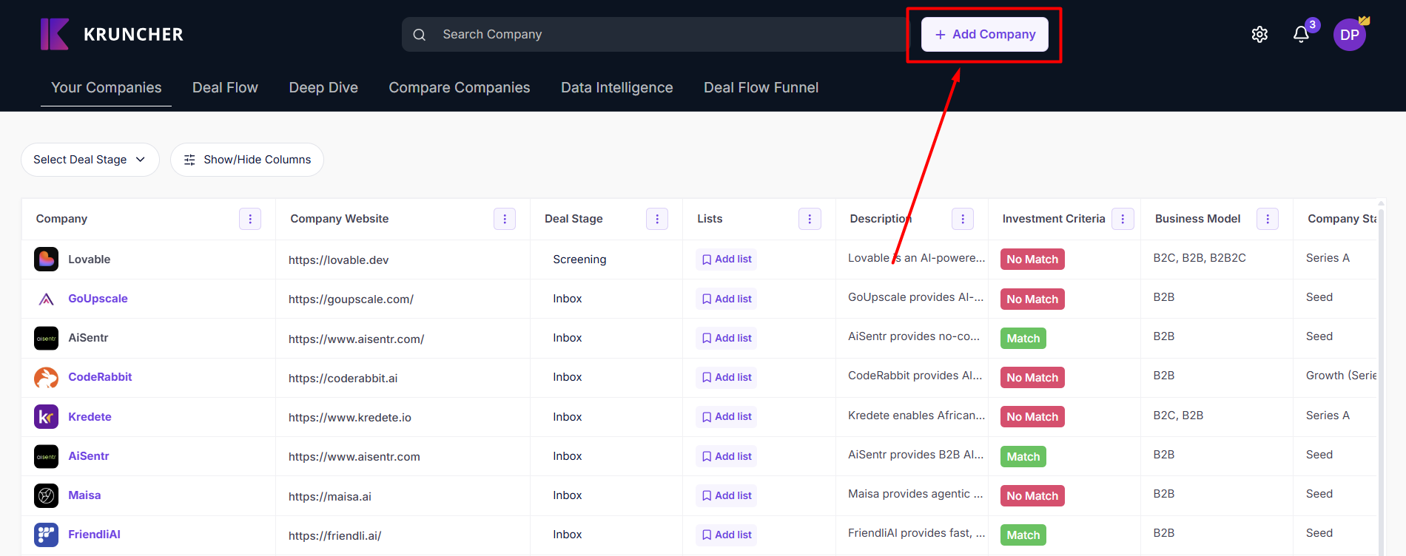Open the notifications bell
Image resolution: width=1406 pixels, height=556 pixels.
1301,35
